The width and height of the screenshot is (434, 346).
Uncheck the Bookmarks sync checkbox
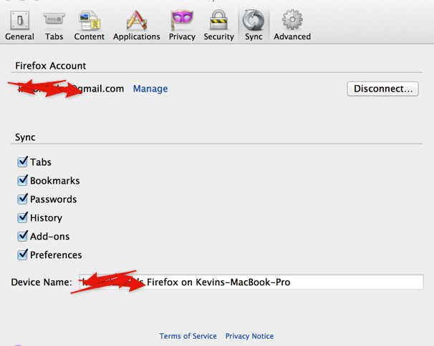coord(22,180)
